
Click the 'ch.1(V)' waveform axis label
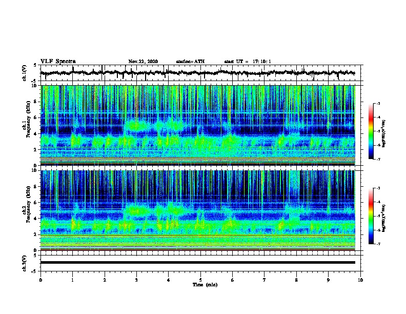(24, 73)
